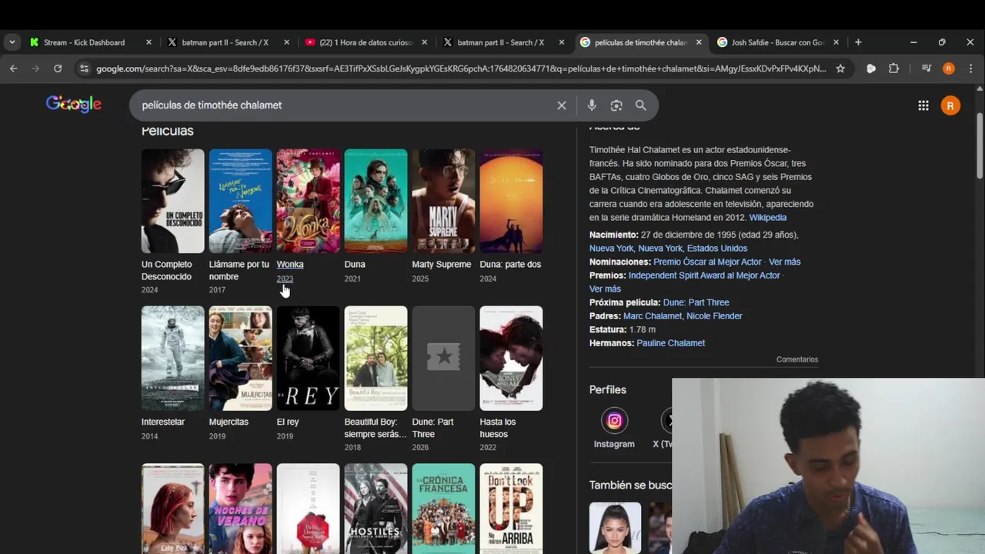Click the Estados Unidos link
Screen dimensions: 985x554
pyautogui.click(x=717, y=249)
